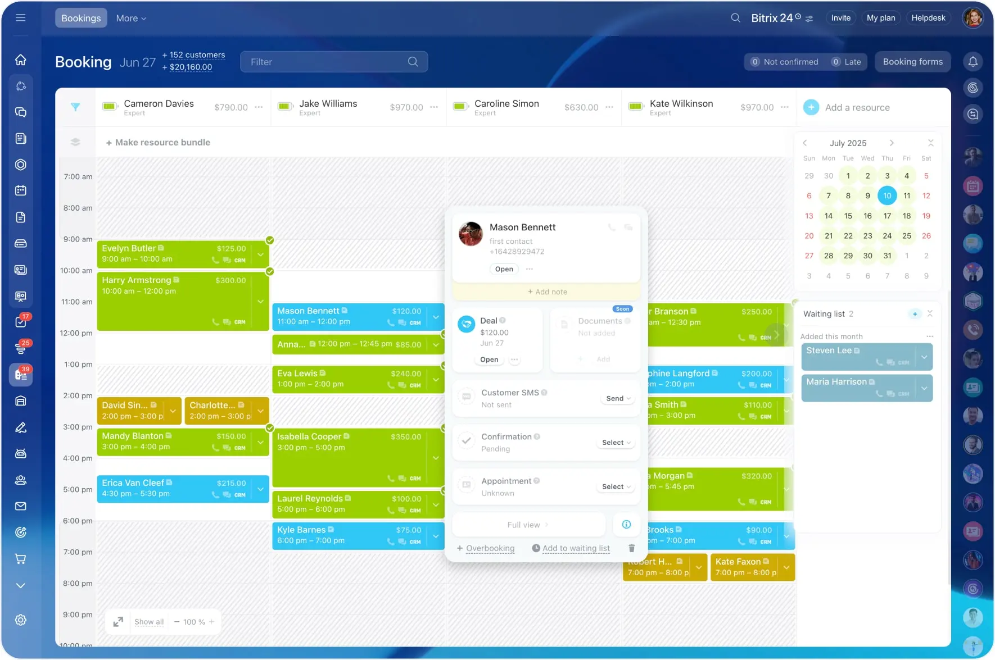Toggle Not confirmed counter filter

[785, 62]
